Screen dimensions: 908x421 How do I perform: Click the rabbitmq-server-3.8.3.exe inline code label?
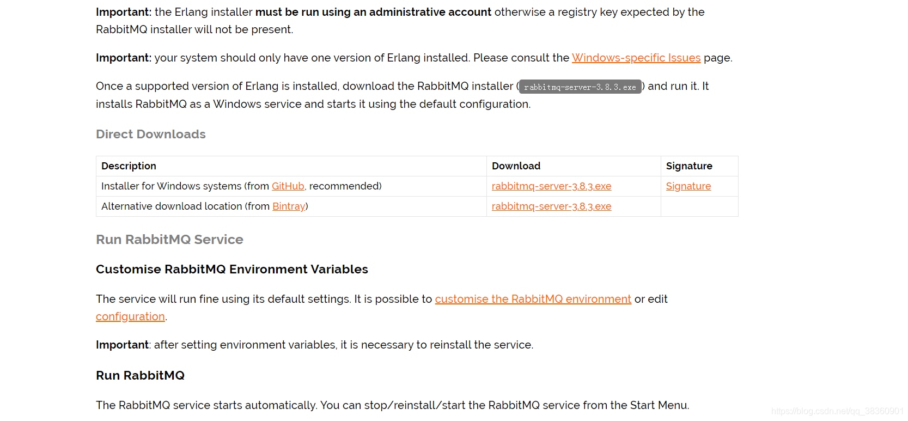pos(580,87)
